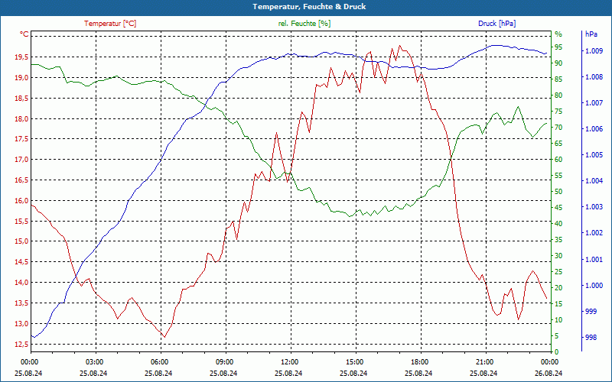This screenshot has width=612, height=382.
Task: Click the chart title 'Temperatur, Feuchte & Druck'
Action: (309, 7)
